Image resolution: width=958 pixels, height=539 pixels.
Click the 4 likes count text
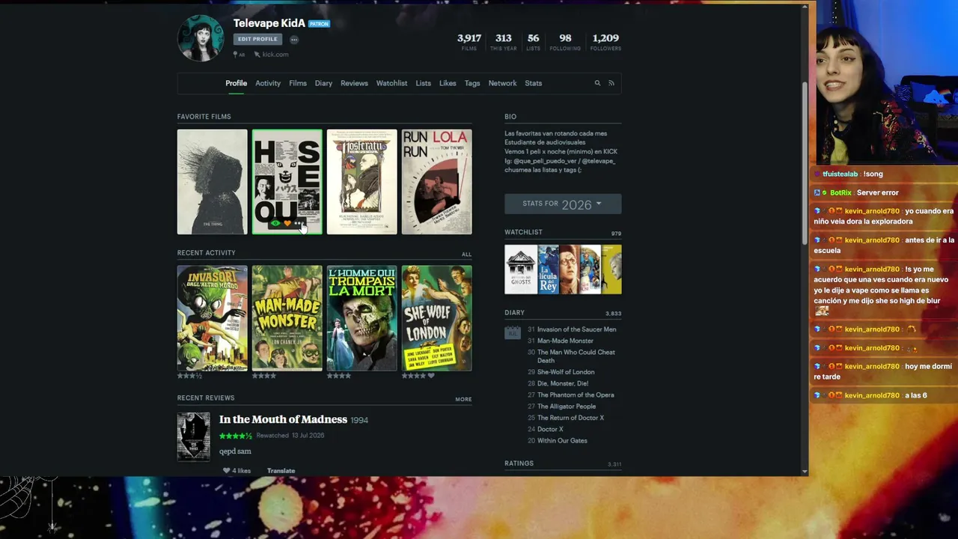tap(241, 471)
